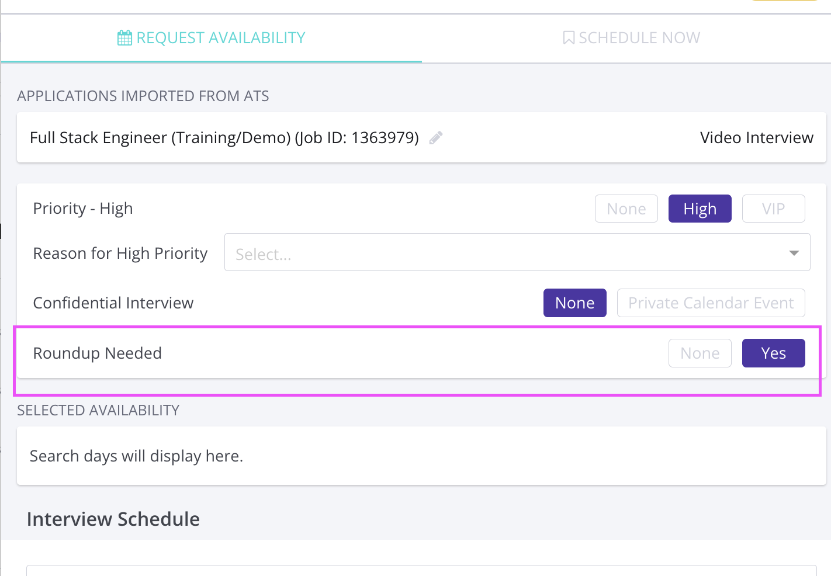831x576 pixels.
Task: Click the Selected Availability section header
Action: coord(98,410)
